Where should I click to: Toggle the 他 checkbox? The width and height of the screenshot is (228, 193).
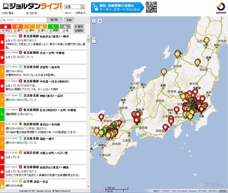click(x=64, y=31)
